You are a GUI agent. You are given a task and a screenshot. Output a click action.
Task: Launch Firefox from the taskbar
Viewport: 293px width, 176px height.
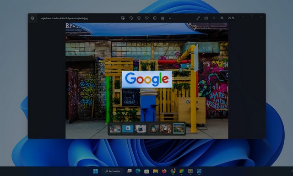pyautogui.click(x=164, y=171)
